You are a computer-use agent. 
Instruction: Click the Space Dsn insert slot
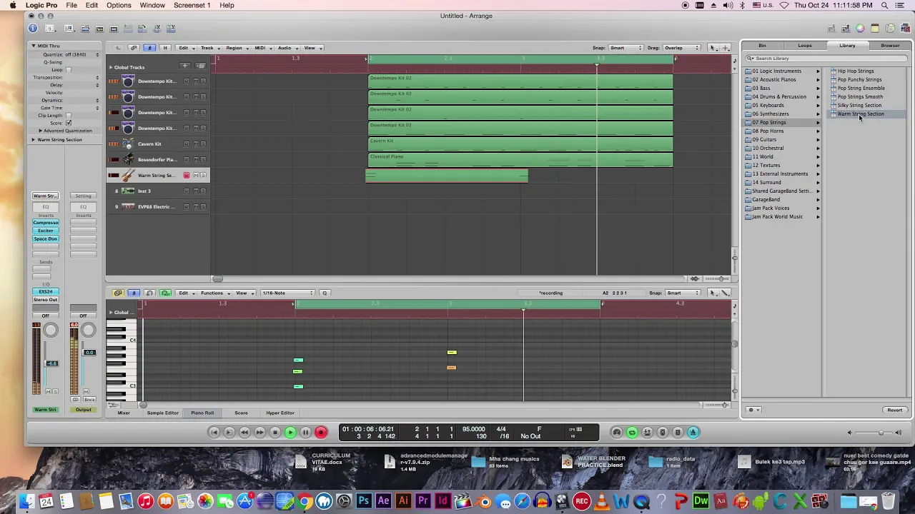[x=45, y=238]
